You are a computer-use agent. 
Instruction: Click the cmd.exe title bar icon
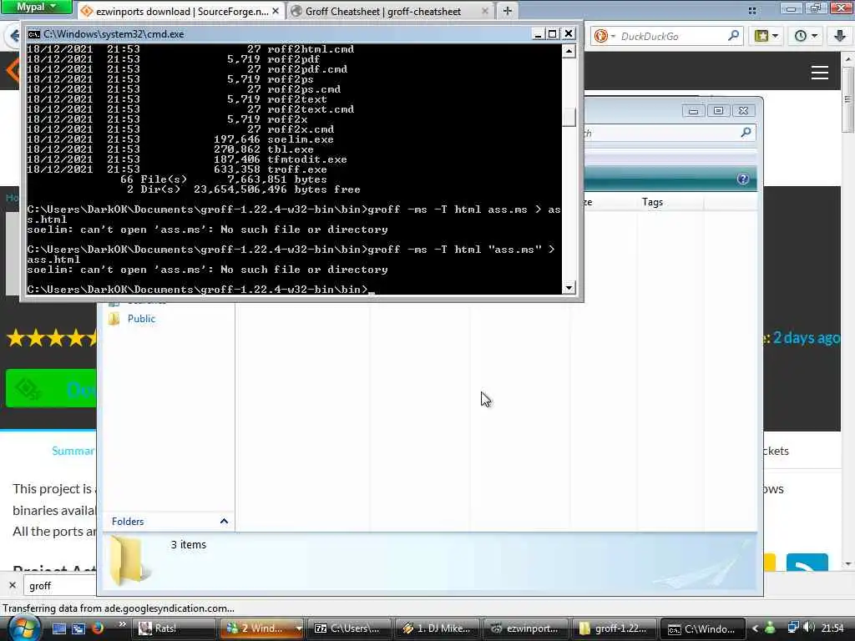click(33, 33)
